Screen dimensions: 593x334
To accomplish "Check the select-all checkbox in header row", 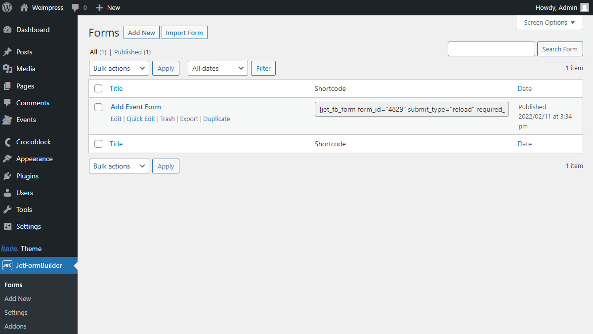I will (97, 88).
